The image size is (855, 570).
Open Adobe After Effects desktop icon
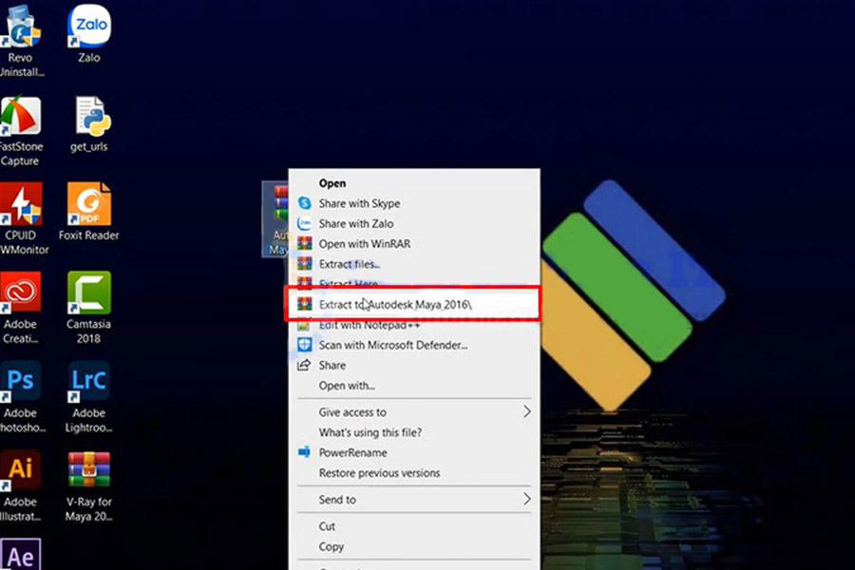[x=21, y=554]
